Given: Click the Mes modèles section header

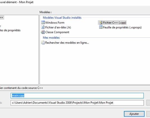Looking at the screenshot, I should click(51, 38).
